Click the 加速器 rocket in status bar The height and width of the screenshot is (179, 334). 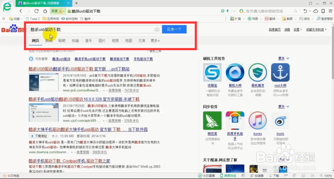[x=252, y=176]
